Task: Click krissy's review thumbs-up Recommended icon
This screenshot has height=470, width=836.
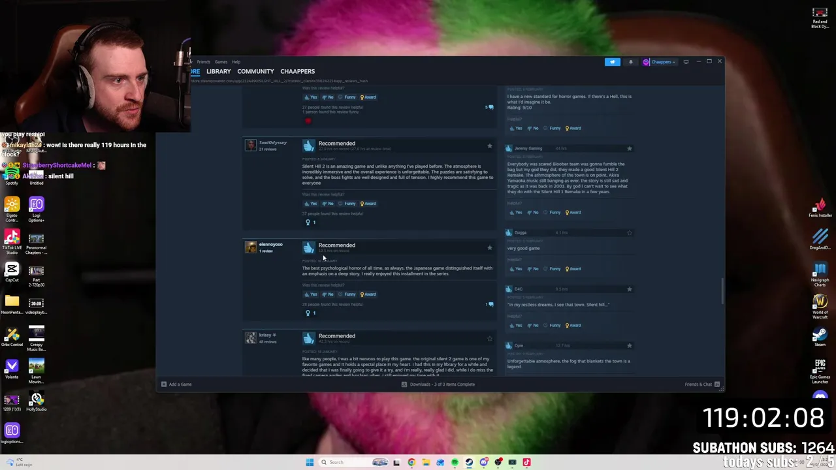Action: tap(308, 337)
